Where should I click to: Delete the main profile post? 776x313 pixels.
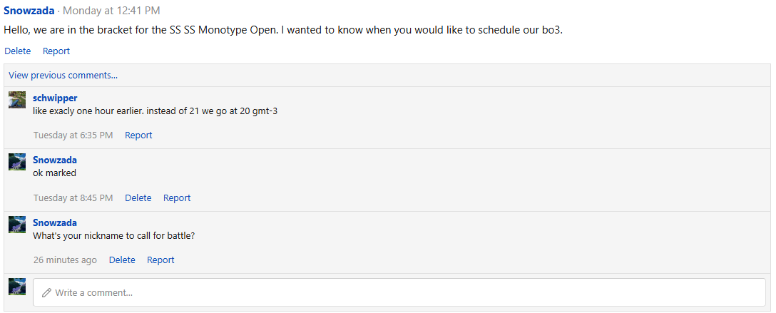[18, 51]
